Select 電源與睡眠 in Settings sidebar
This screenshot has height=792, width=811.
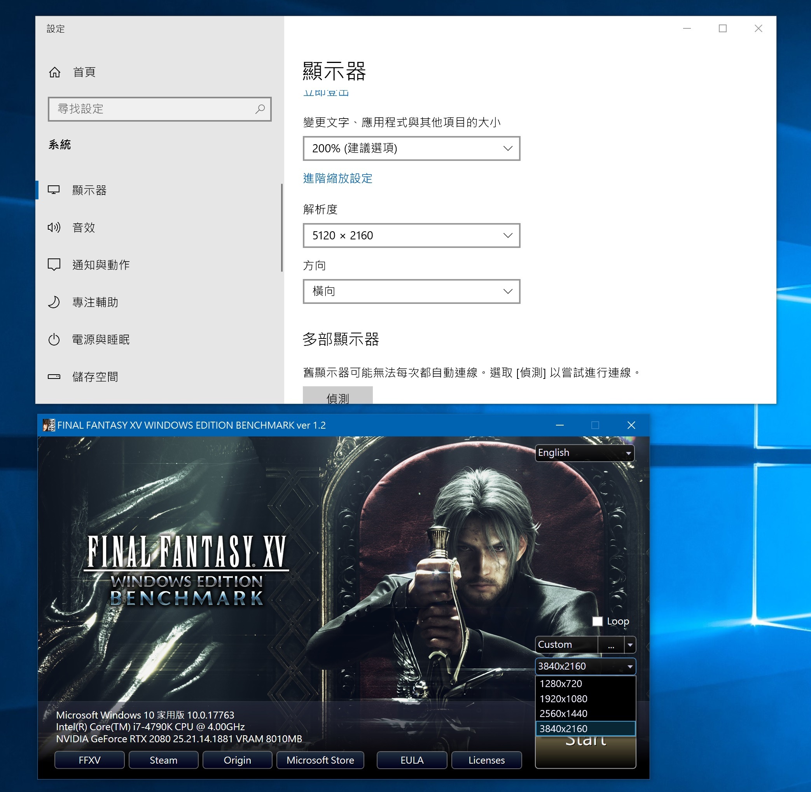[159, 339]
